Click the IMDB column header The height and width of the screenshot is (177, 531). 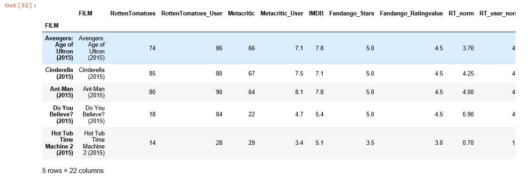click(x=316, y=14)
